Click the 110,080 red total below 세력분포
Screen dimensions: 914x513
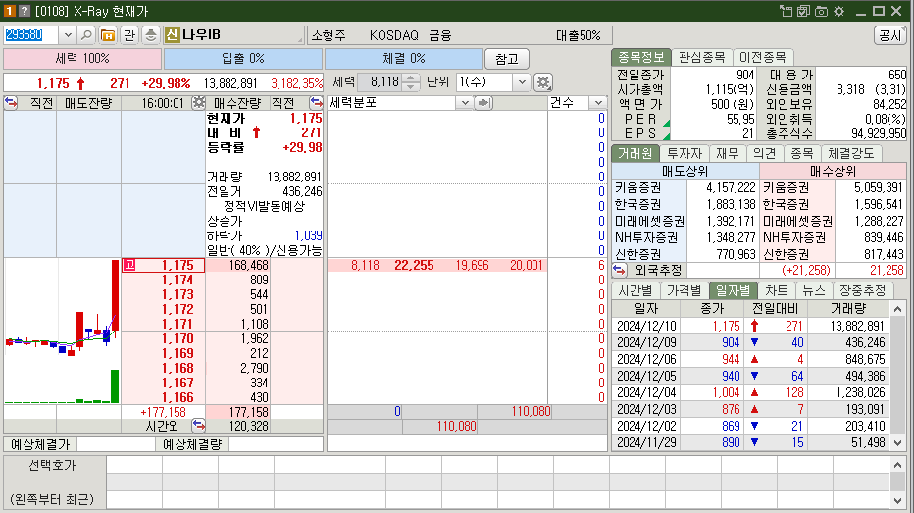click(x=456, y=426)
